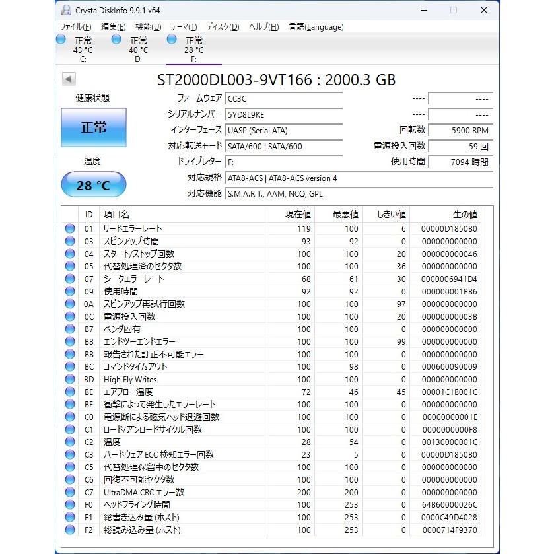
Task: Open the 機能(U) menu
Action: 149,27
